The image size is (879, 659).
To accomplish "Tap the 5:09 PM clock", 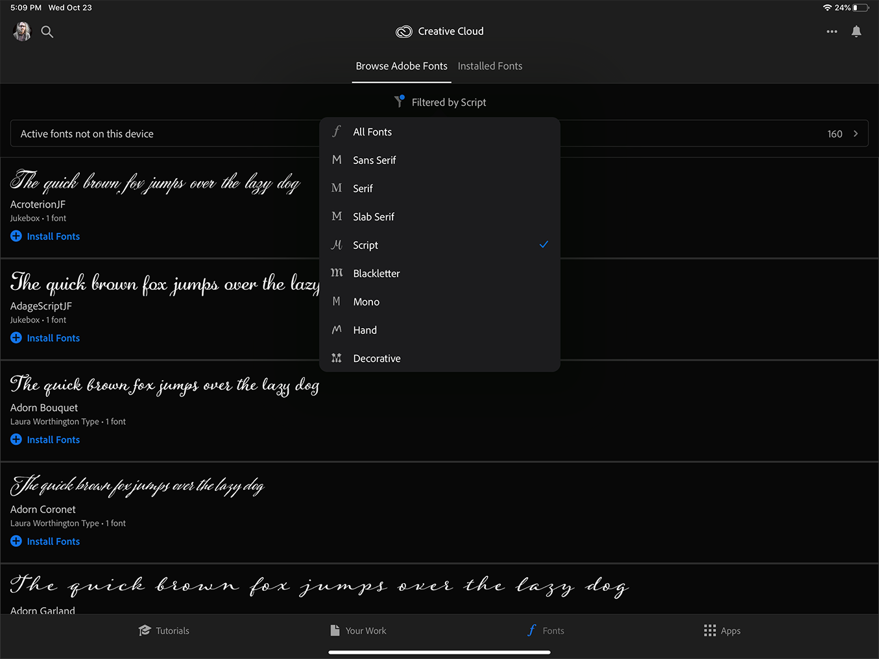I will click(26, 8).
